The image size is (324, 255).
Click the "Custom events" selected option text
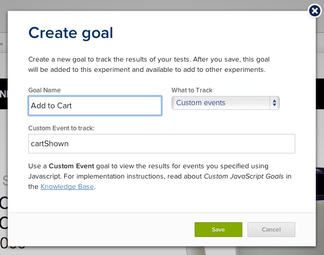coord(201,103)
